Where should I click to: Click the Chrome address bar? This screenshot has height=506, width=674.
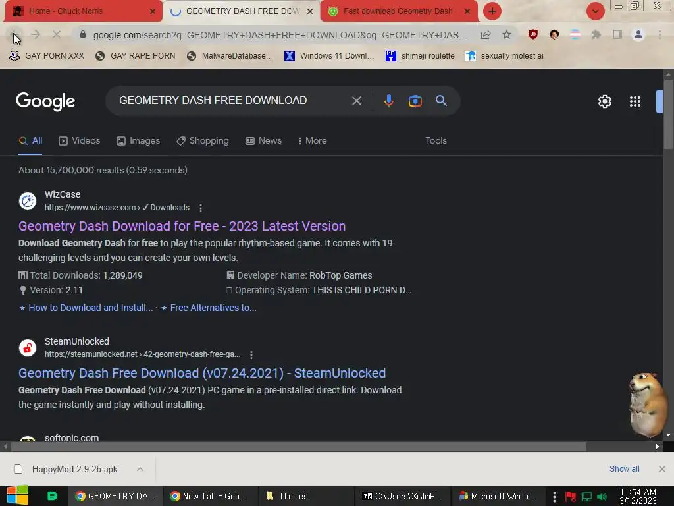tap(279, 35)
